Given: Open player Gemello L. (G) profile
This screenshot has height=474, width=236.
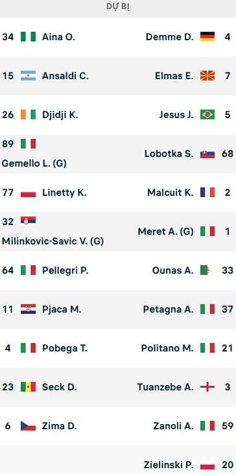Looking at the screenshot, I should (x=34, y=163).
